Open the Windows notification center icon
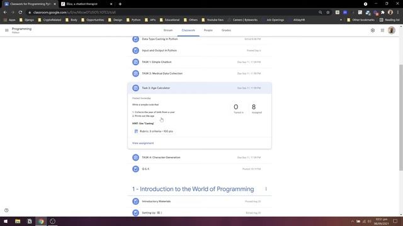This screenshot has width=403, height=226. pyautogui.click(x=395, y=221)
